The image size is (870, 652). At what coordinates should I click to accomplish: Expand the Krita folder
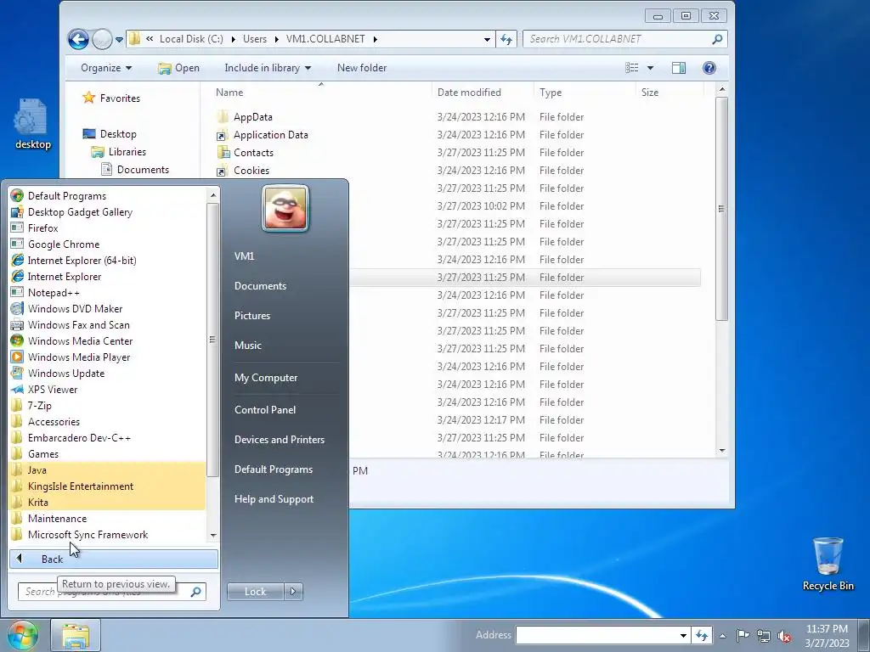(108, 502)
